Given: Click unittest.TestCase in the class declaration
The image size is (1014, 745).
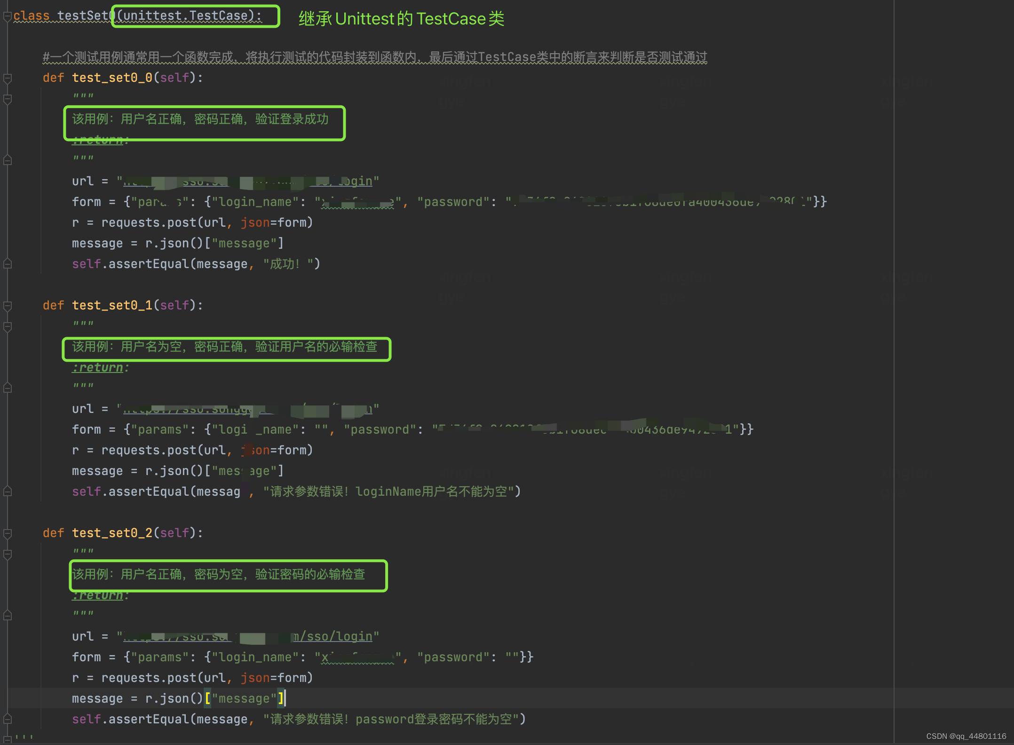Looking at the screenshot, I should click(x=186, y=16).
